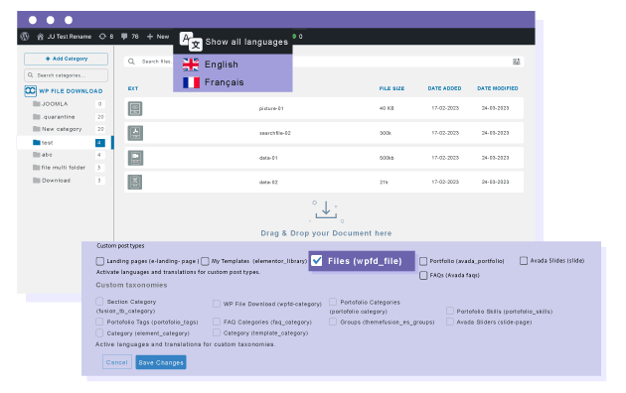This screenshot has width=626, height=393.
Task: Select the Download category folder
Action: [x=52, y=181]
